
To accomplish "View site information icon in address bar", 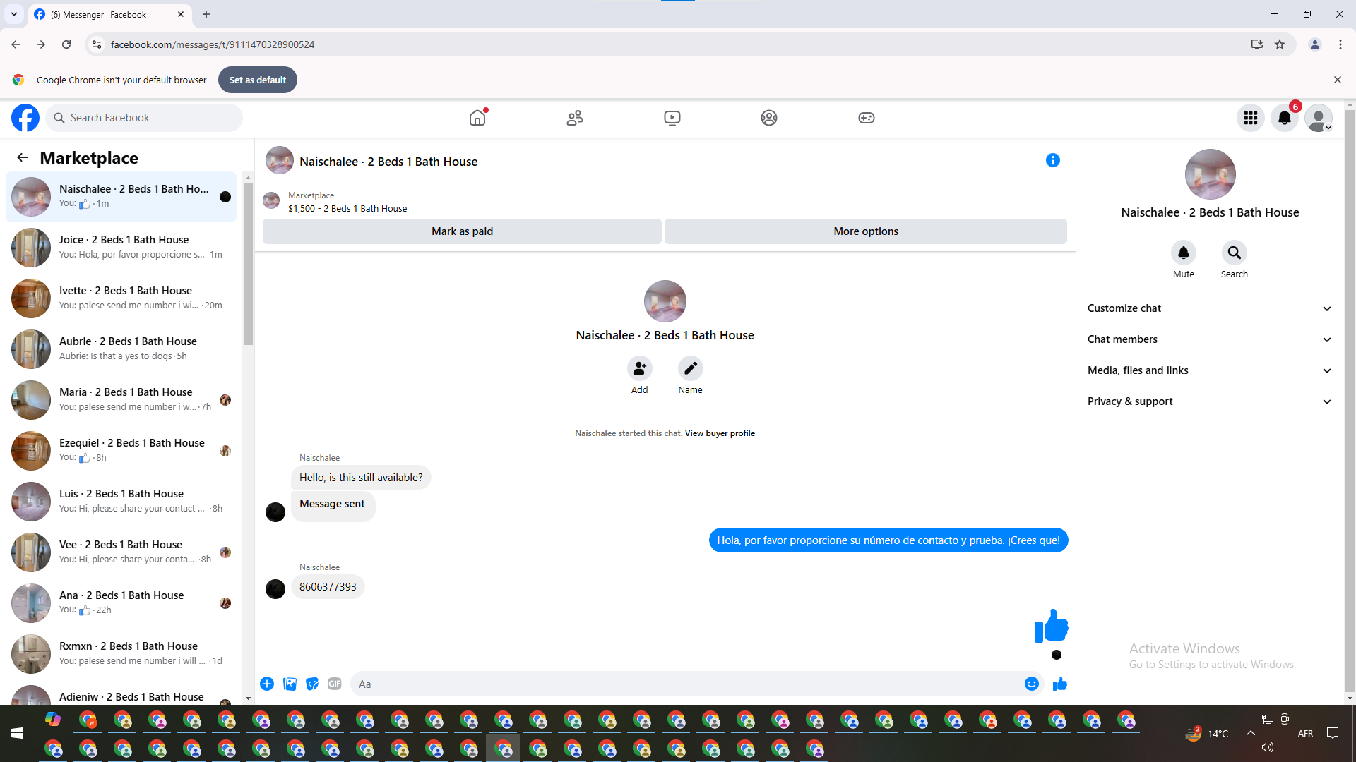I will pyautogui.click(x=97, y=44).
